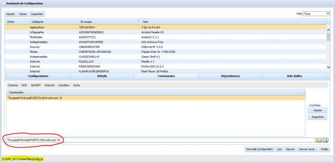Sort by the Ordre column header

(x=17, y=22)
